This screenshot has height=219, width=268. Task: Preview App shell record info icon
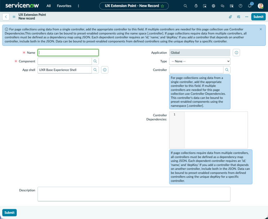[105, 70]
